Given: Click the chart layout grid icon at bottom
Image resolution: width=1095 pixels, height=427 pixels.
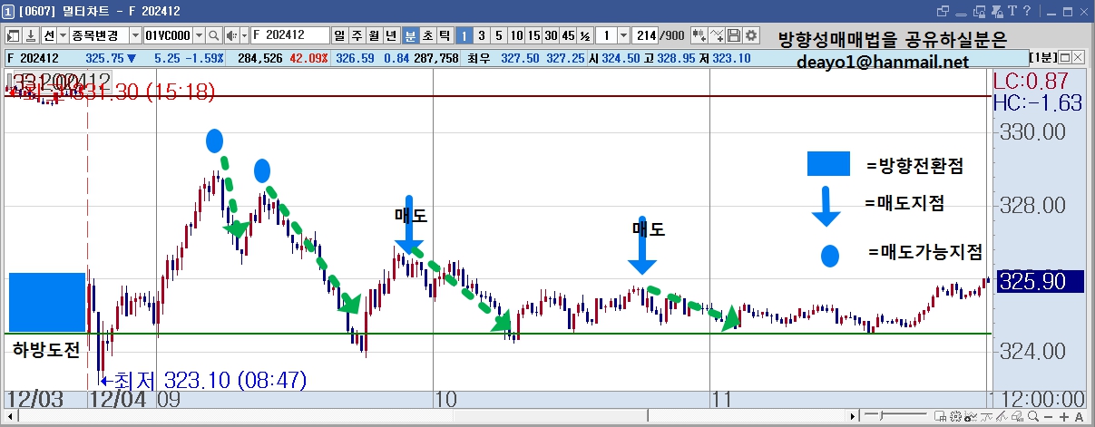Looking at the screenshot, I should click(x=940, y=416).
